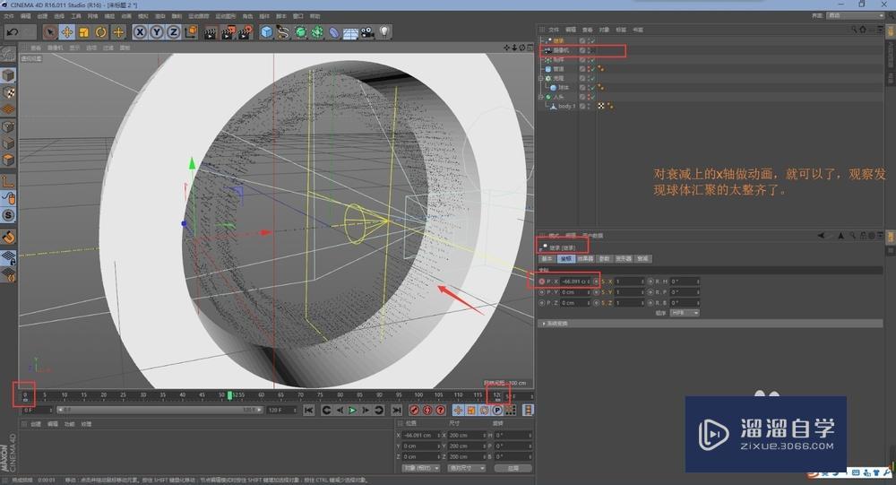896x485 pixels.
Task: Select the 衰减 tab in Attributes
Action: pyautogui.click(x=642, y=258)
